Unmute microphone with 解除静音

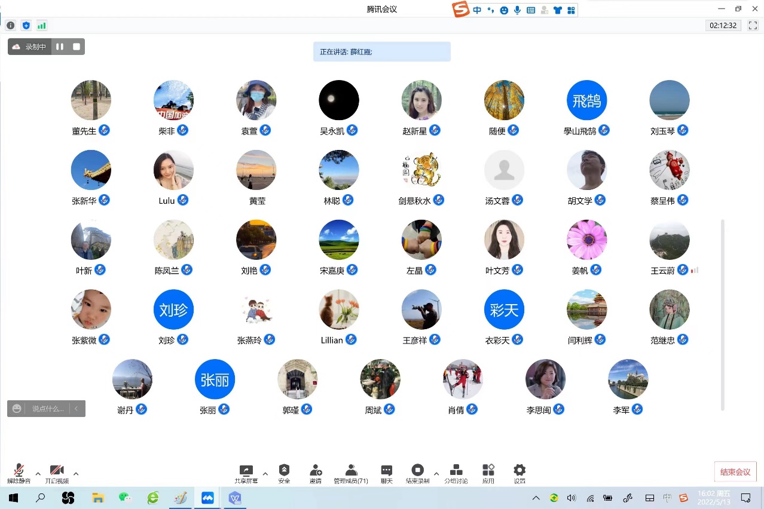[x=19, y=474]
